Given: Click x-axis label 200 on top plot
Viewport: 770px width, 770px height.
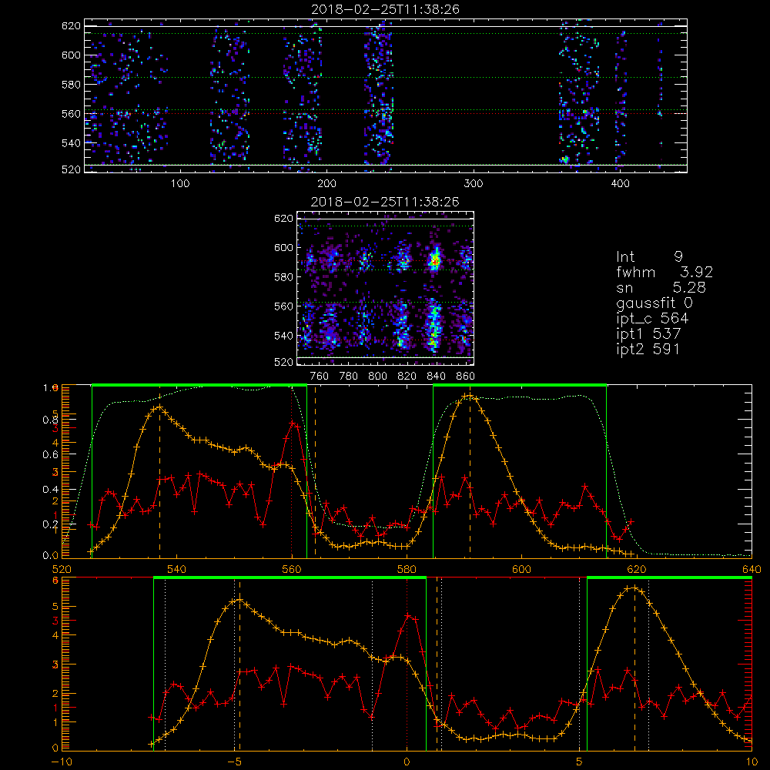Looking at the screenshot, I should [x=326, y=184].
